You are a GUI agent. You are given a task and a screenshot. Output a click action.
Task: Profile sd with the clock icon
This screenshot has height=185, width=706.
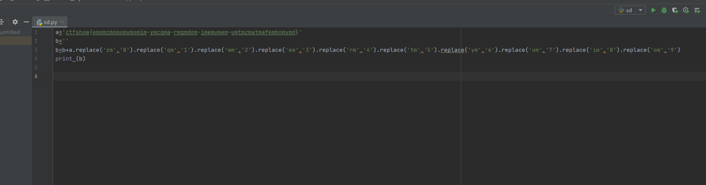coord(686,10)
